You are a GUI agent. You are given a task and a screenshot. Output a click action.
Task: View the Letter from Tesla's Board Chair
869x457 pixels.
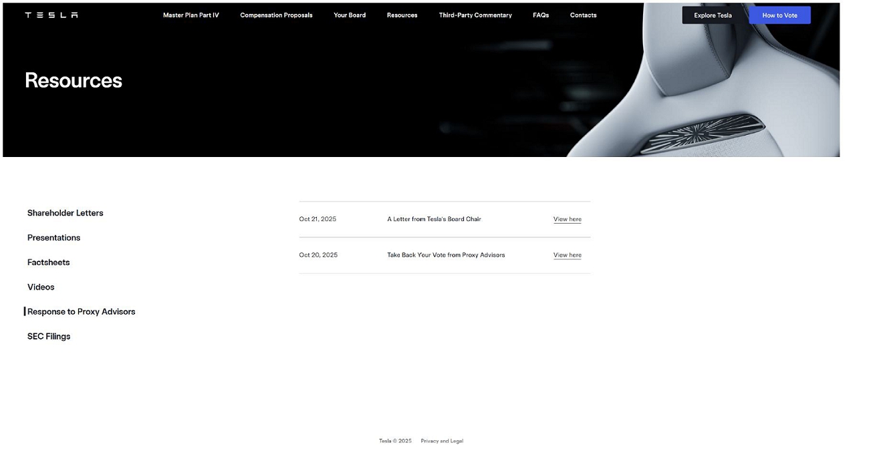pos(567,219)
